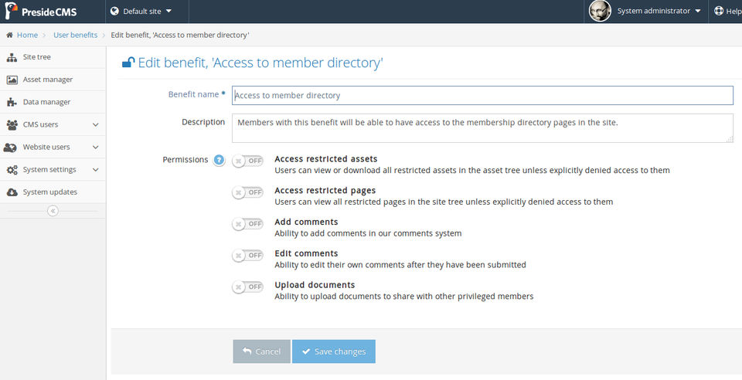Click the 'Permissions' field label
The image size is (742, 380).
coord(185,160)
